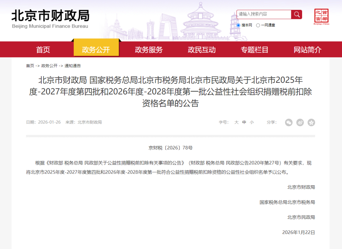Share the article via Weibo icon
Image resolution: width=342 pixels, height=249 pixels.
pyautogui.click(x=300, y=122)
